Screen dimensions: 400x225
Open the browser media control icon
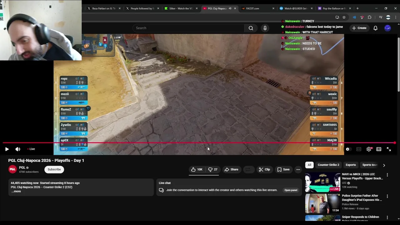(x=380, y=17)
